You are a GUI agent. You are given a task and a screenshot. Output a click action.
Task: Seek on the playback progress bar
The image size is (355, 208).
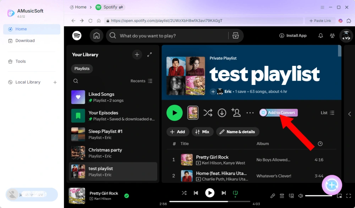coord(210,202)
